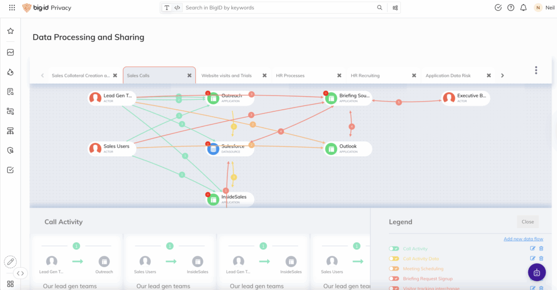Switch search to code query mode
The image size is (557, 290).
(177, 8)
